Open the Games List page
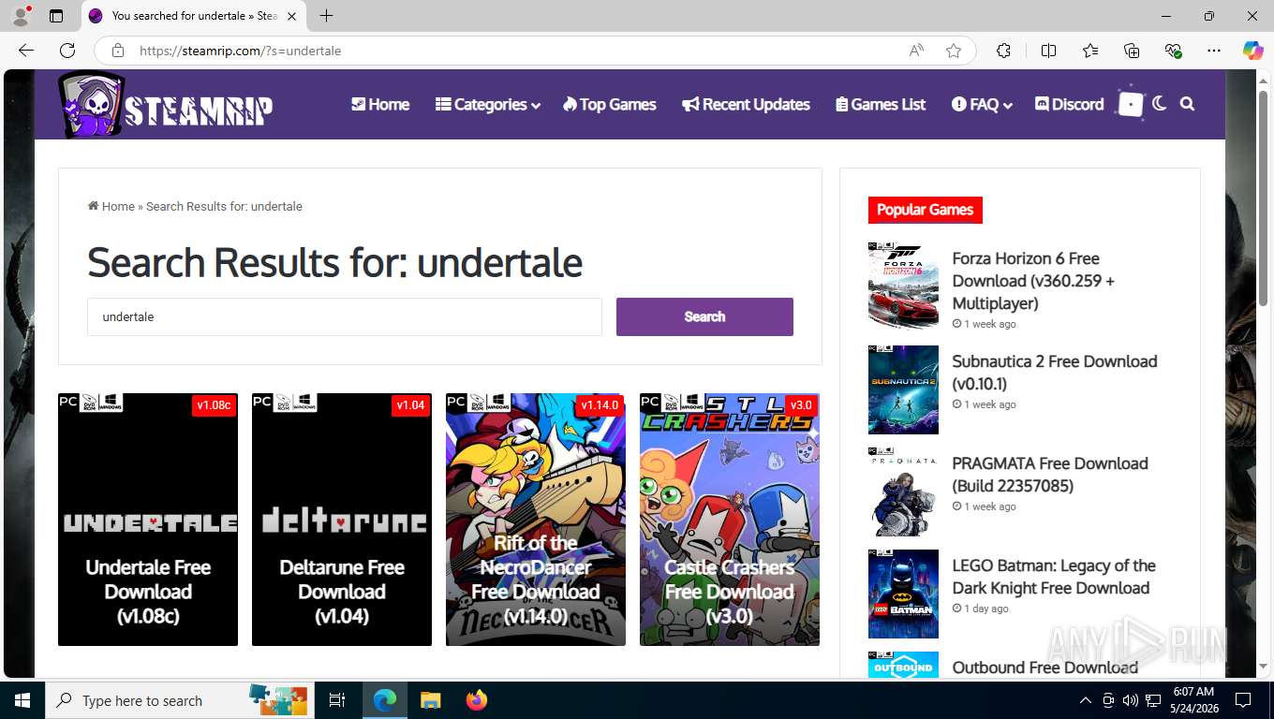Viewport: 1274px width, 719px height. click(881, 104)
